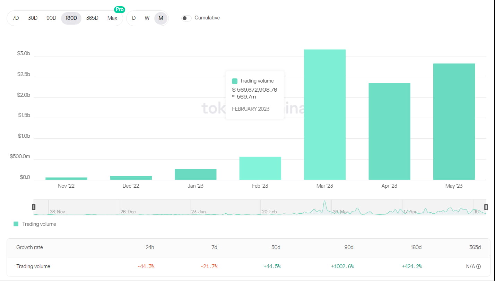Switch to the 90D time range

[x=51, y=18]
